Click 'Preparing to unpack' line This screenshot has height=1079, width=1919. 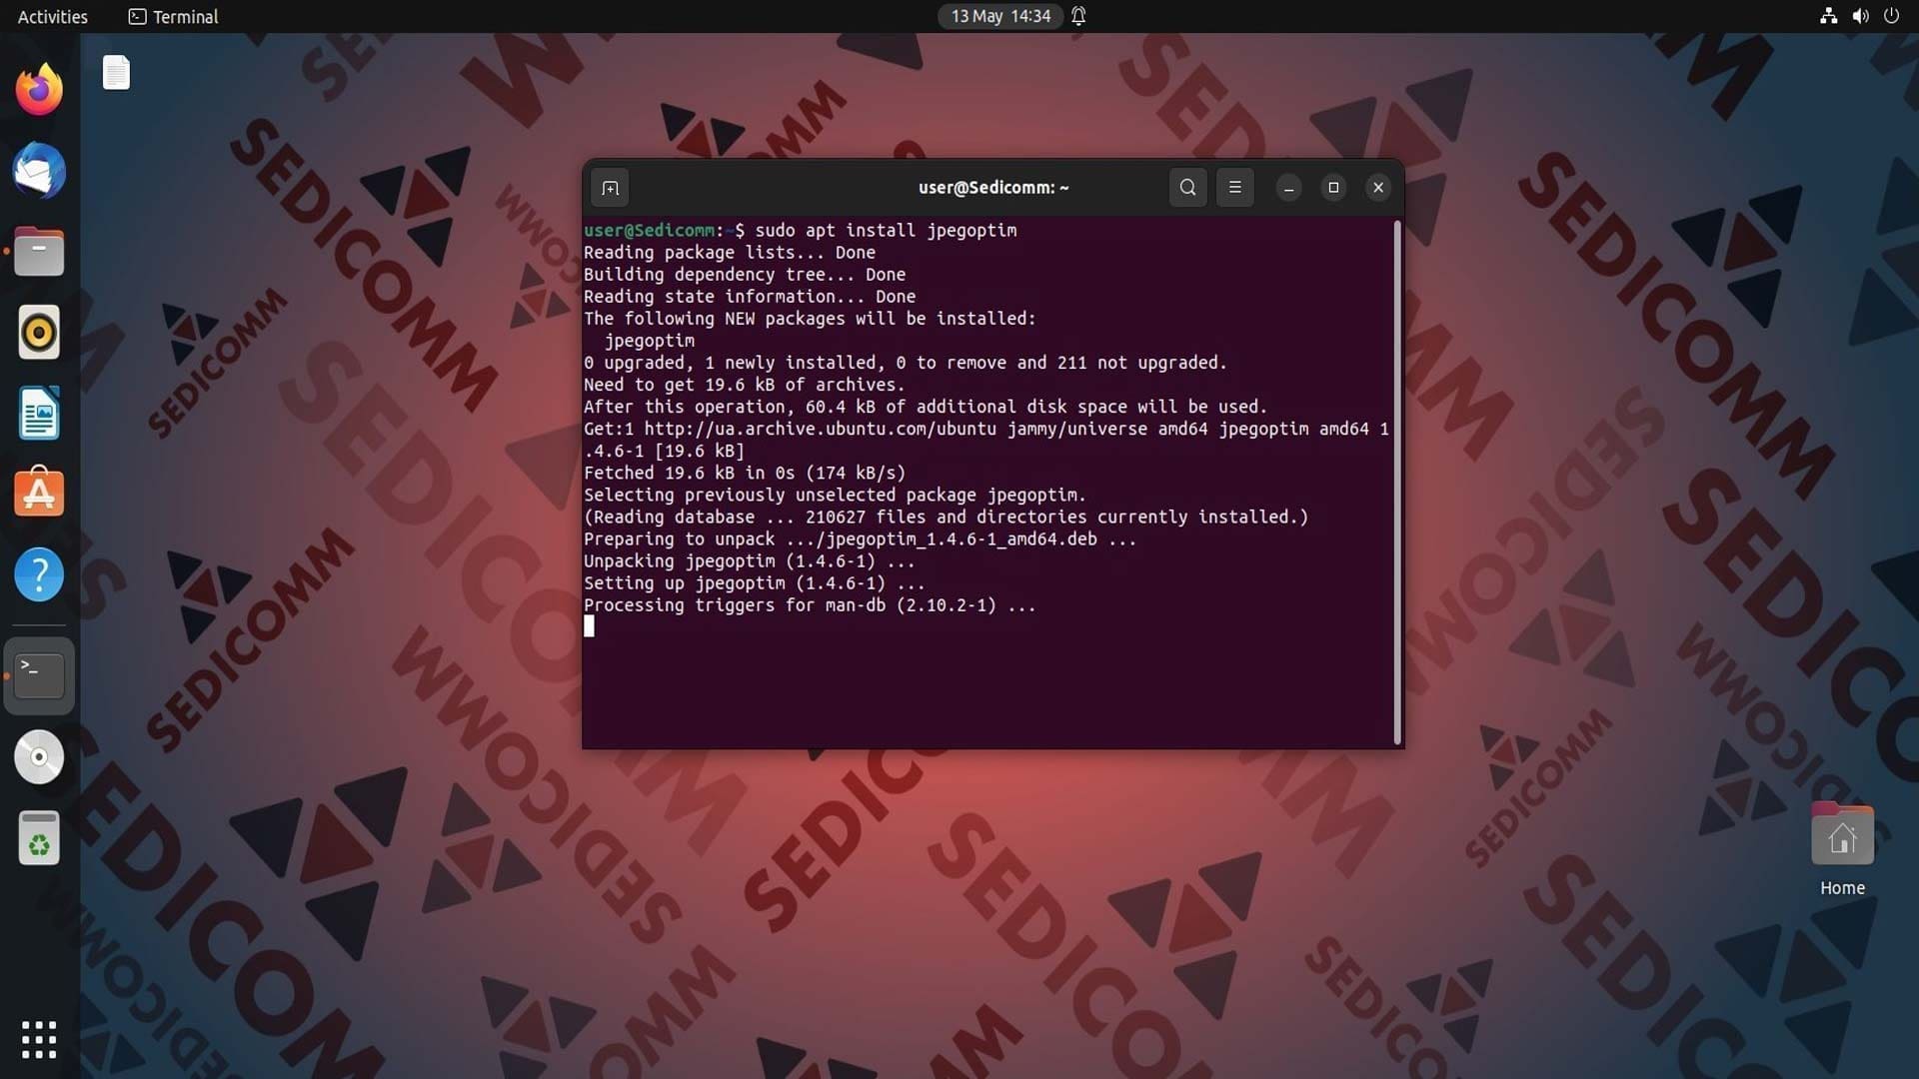pyautogui.click(x=860, y=539)
